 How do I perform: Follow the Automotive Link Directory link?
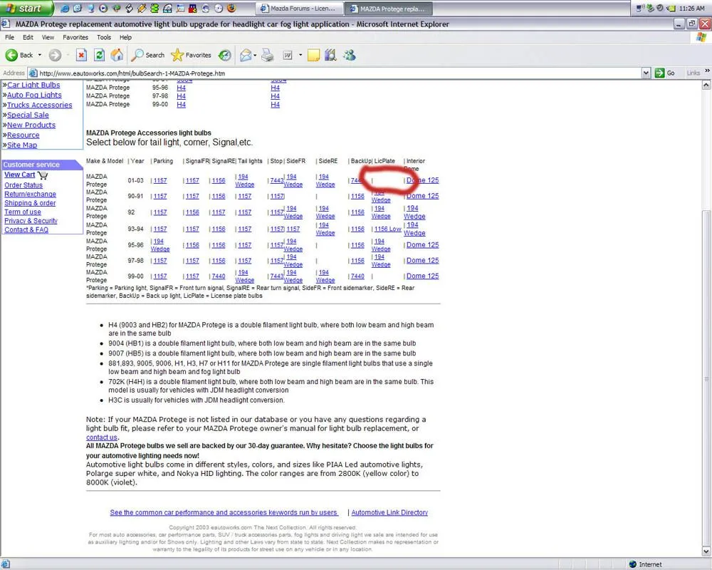click(389, 512)
